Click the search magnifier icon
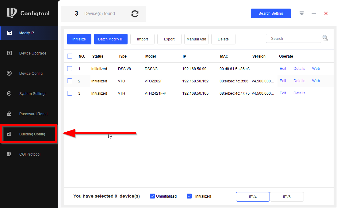 point(325,38)
